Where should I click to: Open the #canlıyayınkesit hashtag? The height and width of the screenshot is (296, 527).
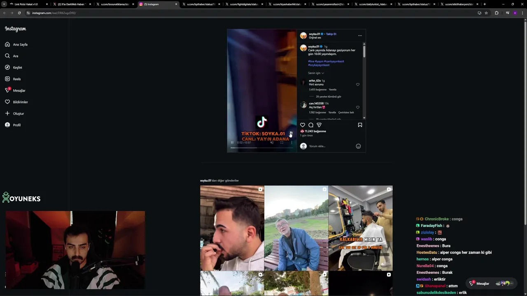(x=334, y=61)
